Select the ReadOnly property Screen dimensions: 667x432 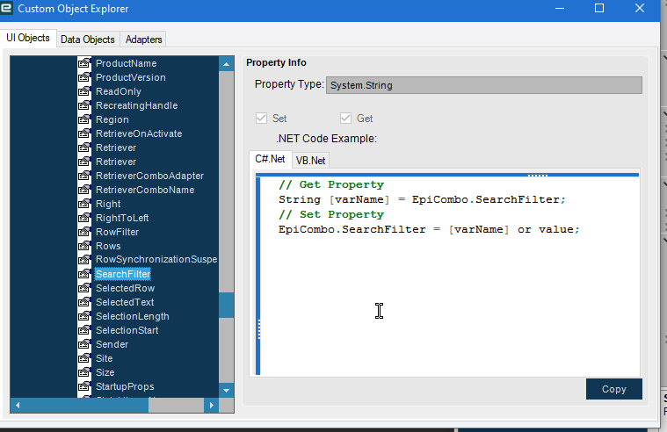pos(119,91)
